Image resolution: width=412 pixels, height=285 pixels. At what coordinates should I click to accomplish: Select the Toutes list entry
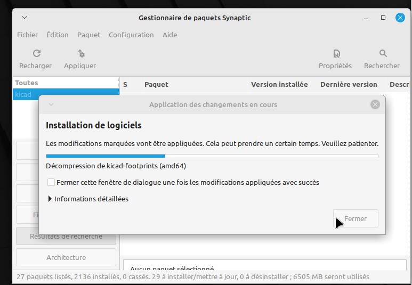tap(66, 83)
